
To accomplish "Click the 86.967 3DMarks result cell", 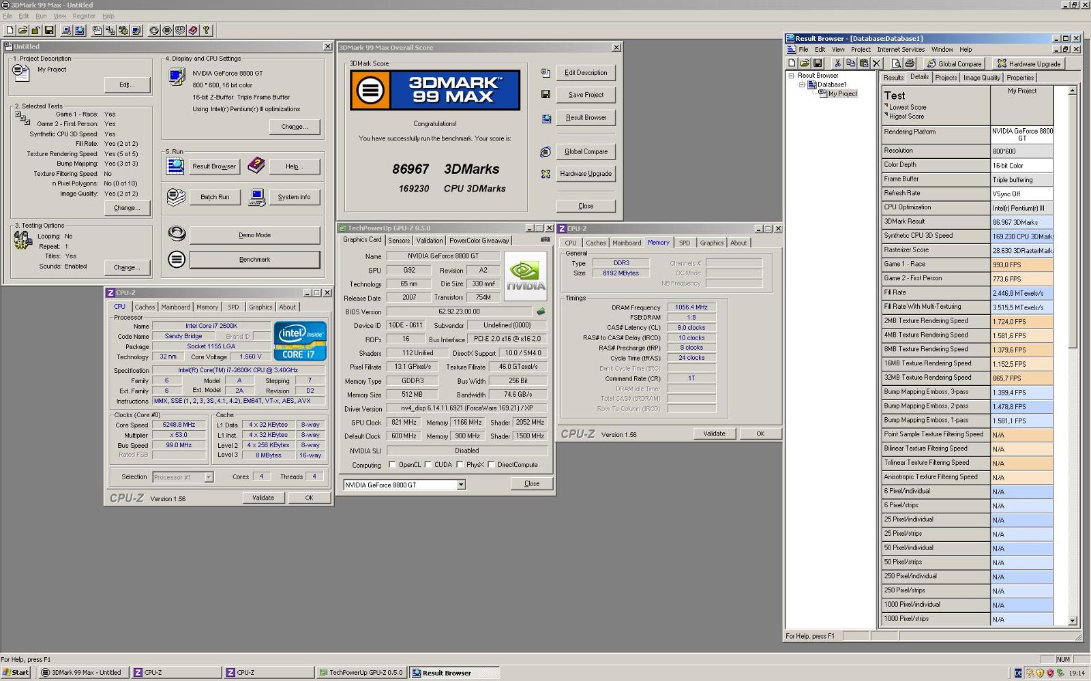I will [x=1021, y=222].
